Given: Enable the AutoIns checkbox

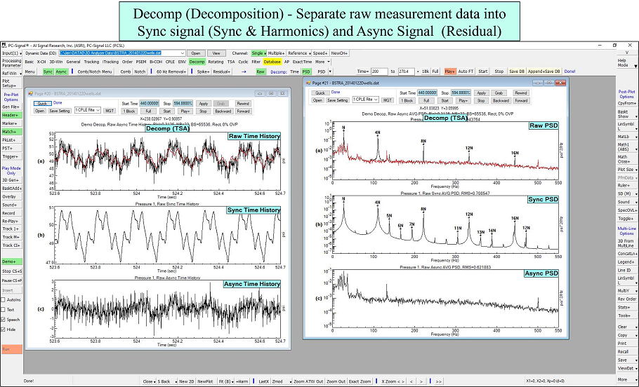Looking at the screenshot, I should point(4,299).
